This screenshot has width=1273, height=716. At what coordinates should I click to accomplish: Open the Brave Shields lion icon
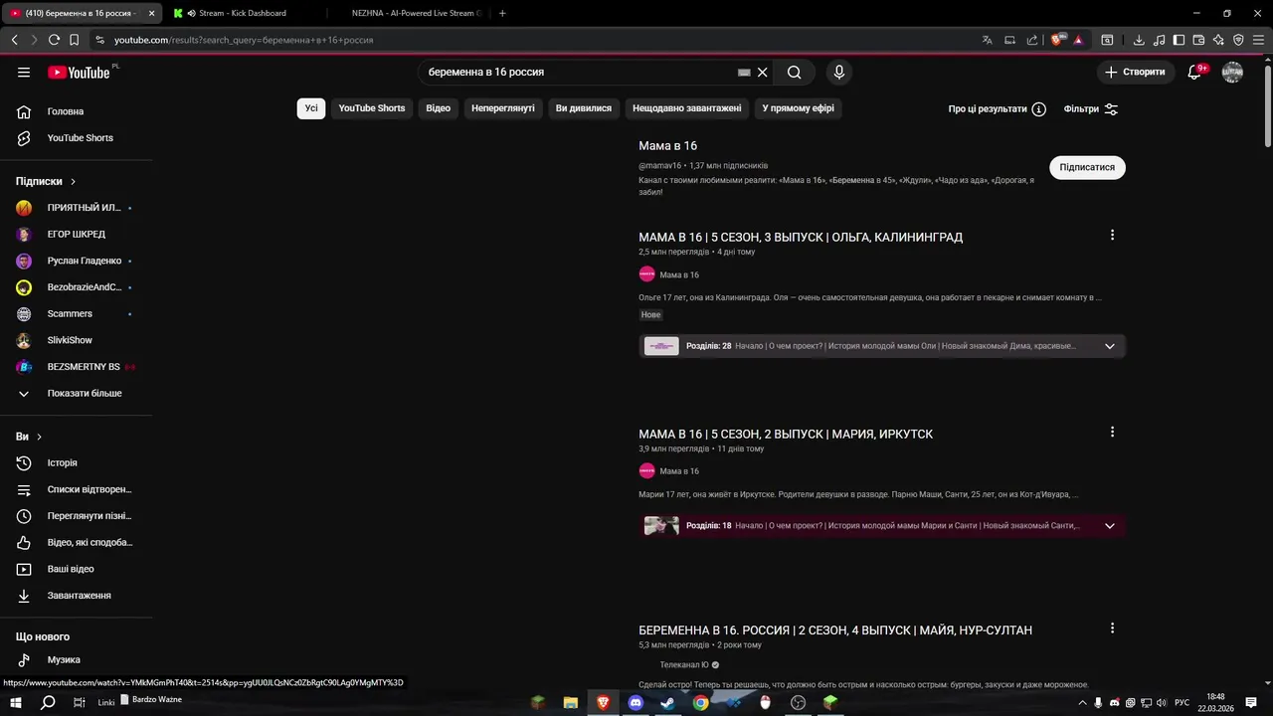[1057, 40]
